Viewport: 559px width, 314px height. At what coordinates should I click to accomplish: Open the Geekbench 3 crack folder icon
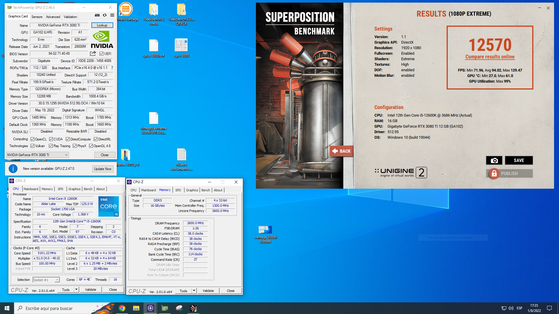[x=153, y=10]
